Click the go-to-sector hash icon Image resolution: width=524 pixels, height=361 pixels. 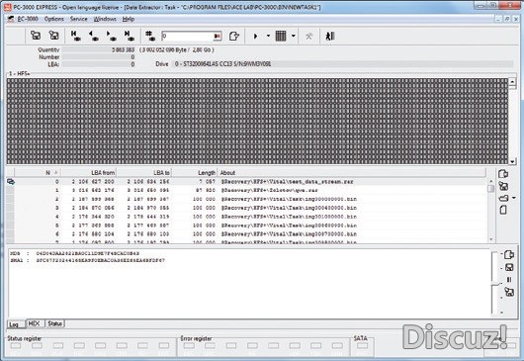point(150,36)
